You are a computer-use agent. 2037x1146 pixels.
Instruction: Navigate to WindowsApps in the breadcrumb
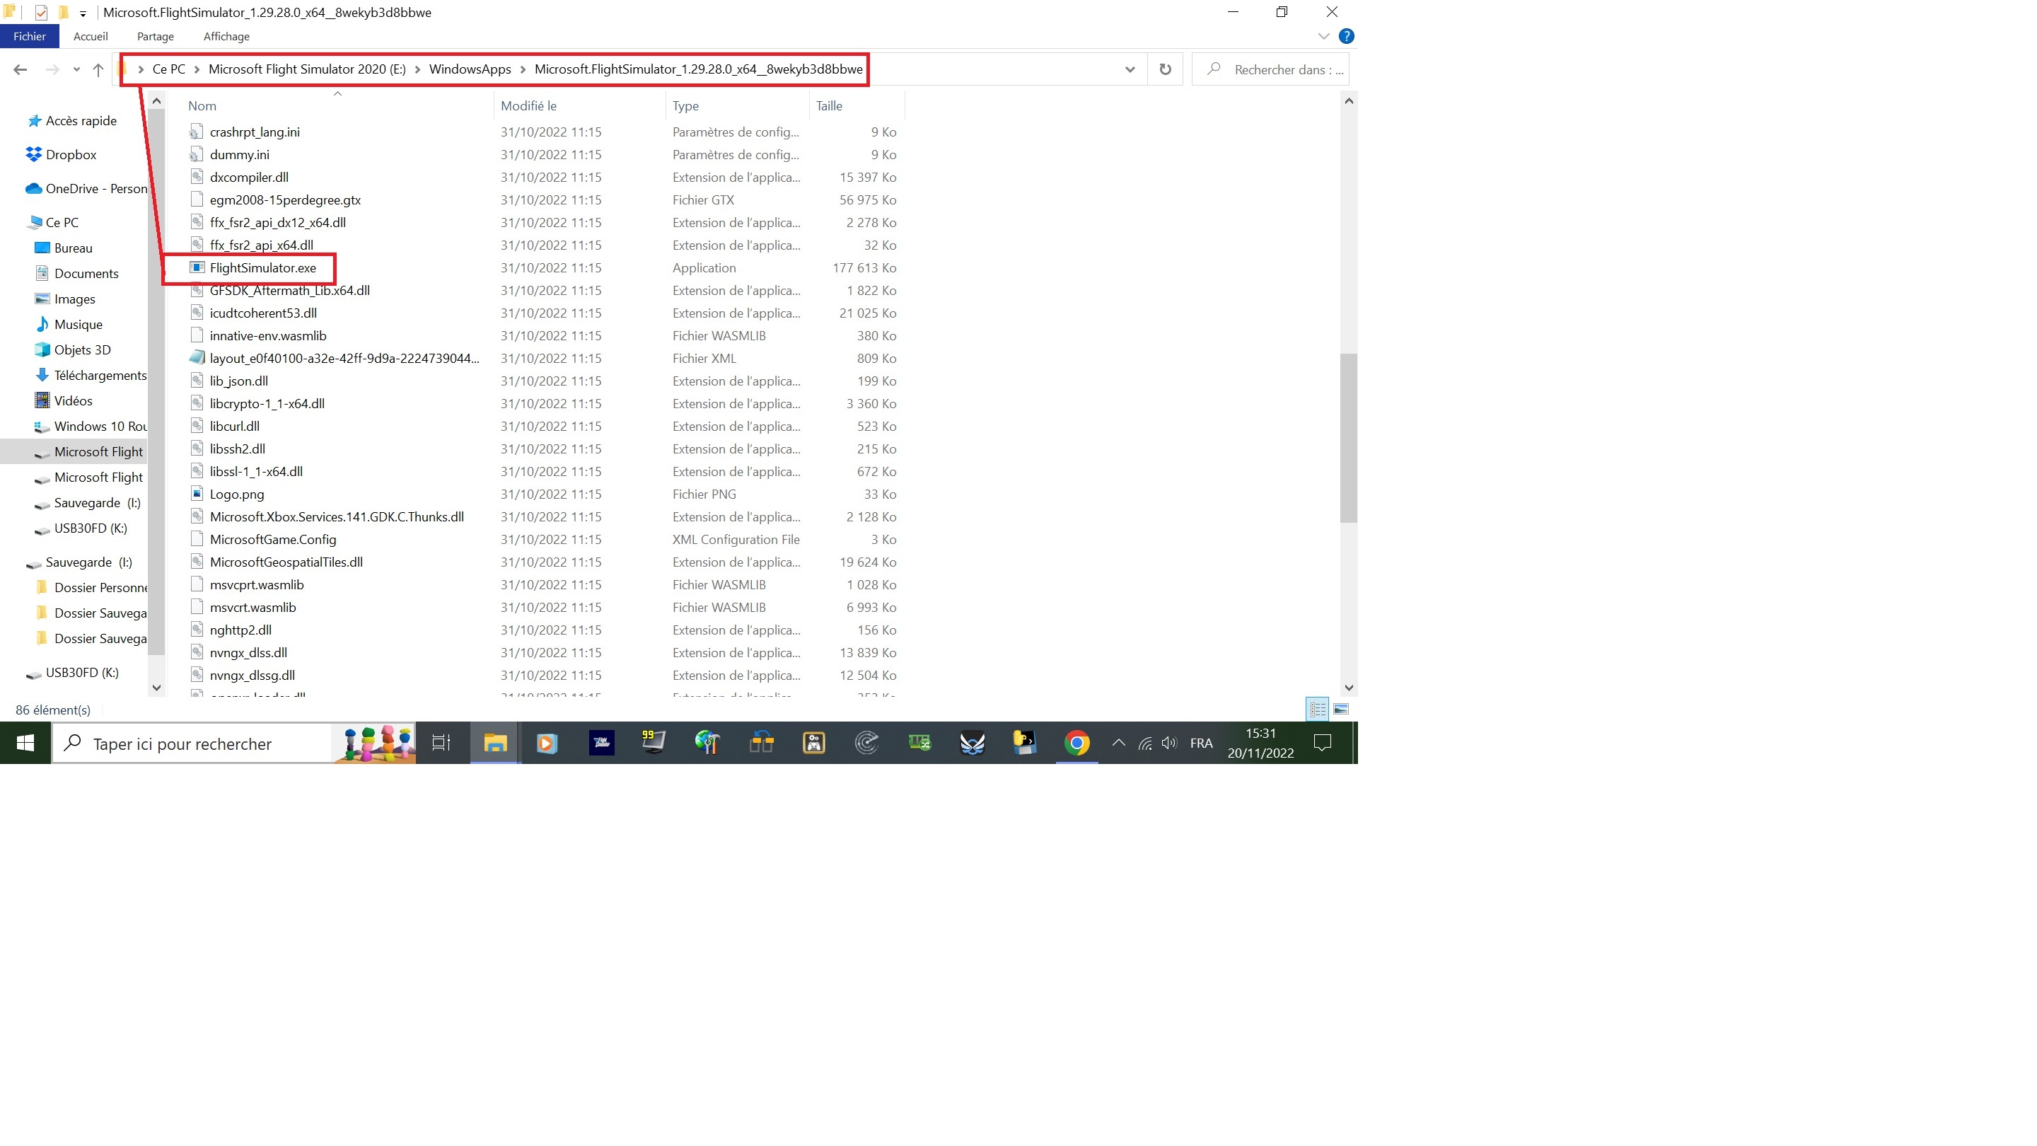click(470, 69)
